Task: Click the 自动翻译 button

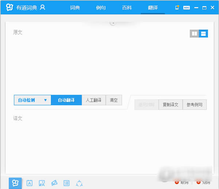Action: 66,100
